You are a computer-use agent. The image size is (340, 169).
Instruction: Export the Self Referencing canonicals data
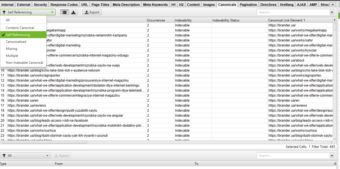[x=92, y=12]
